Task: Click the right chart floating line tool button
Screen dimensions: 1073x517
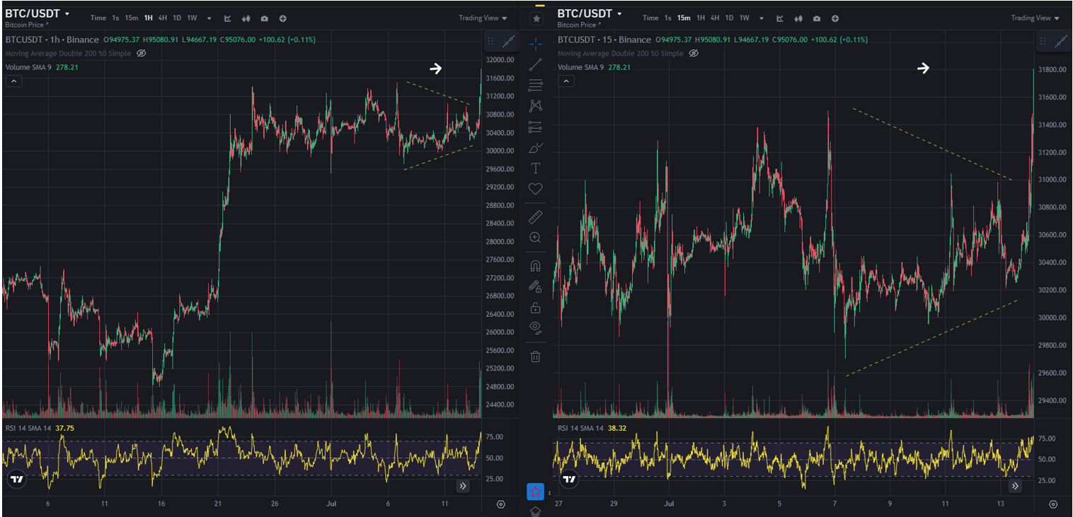Action: click(x=1061, y=41)
